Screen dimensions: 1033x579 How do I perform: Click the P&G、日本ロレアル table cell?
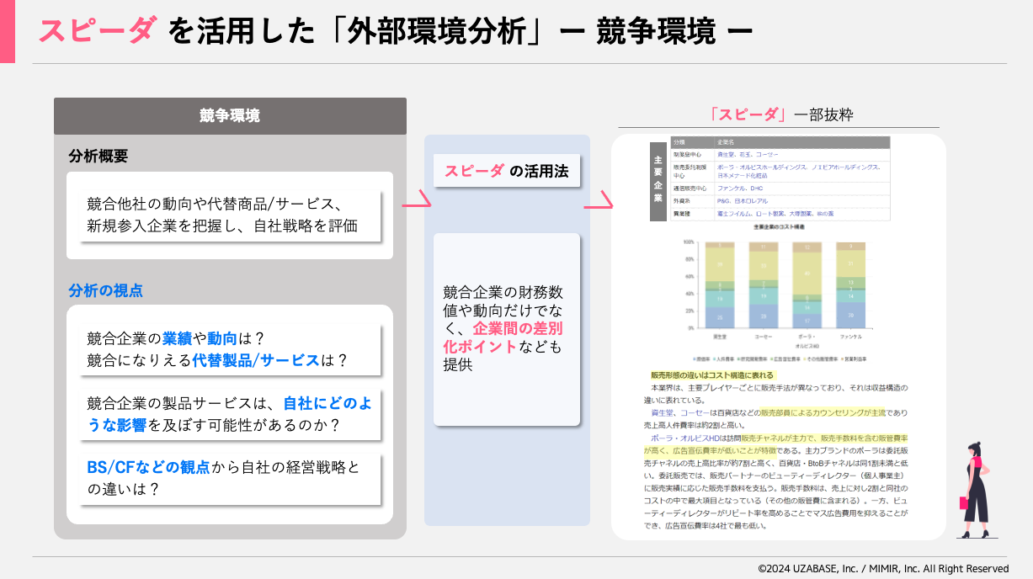pyautogui.click(x=802, y=202)
